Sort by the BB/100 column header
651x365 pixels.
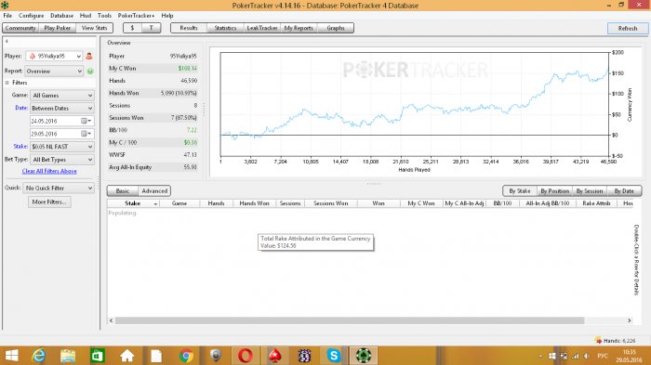click(x=502, y=203)
